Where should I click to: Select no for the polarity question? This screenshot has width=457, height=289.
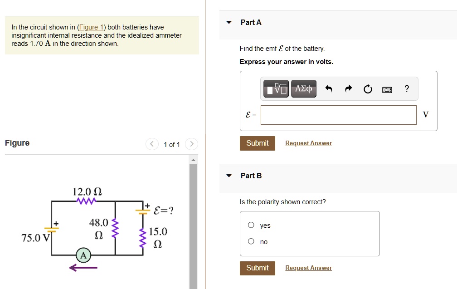pyautogui.click(x=251, y=241)
